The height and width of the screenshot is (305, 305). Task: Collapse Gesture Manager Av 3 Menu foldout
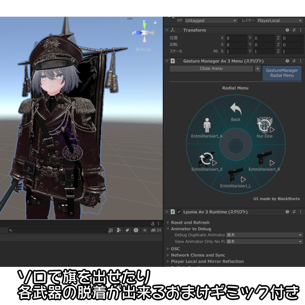pos(167,61)
